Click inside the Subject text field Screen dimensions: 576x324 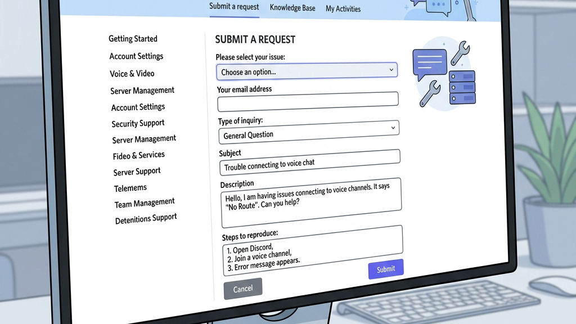pyautogui.click(x=310, y=162)
